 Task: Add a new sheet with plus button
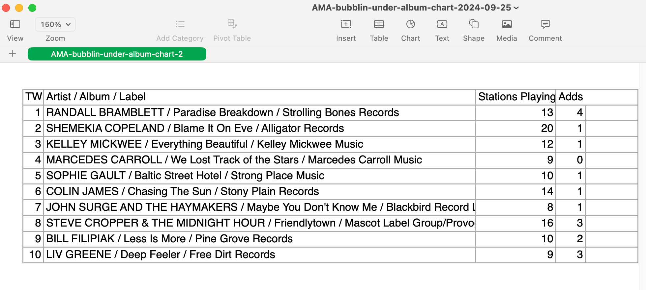pos(13,54)
